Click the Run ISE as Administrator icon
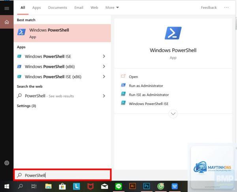Screen dimensions: 237x192 [123, 94]
